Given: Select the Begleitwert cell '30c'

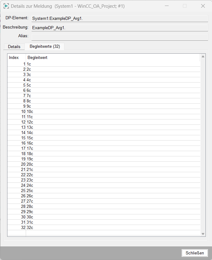Looking at the screenshot, I should pyautogui.click(x=113, y=217).
